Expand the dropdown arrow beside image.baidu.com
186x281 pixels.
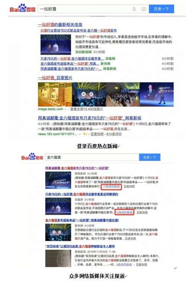[66, 109]
